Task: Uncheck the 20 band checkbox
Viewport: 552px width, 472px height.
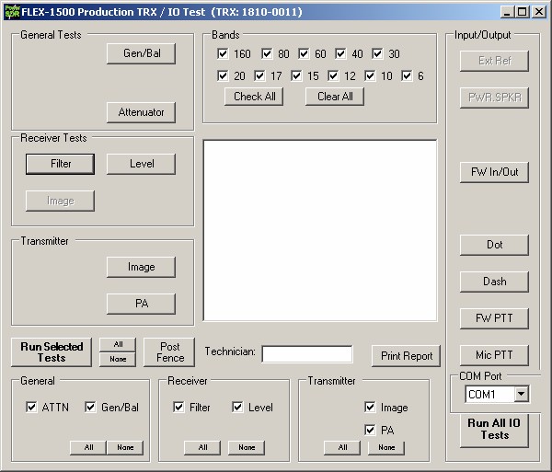Action: click(x=223, y=75)
